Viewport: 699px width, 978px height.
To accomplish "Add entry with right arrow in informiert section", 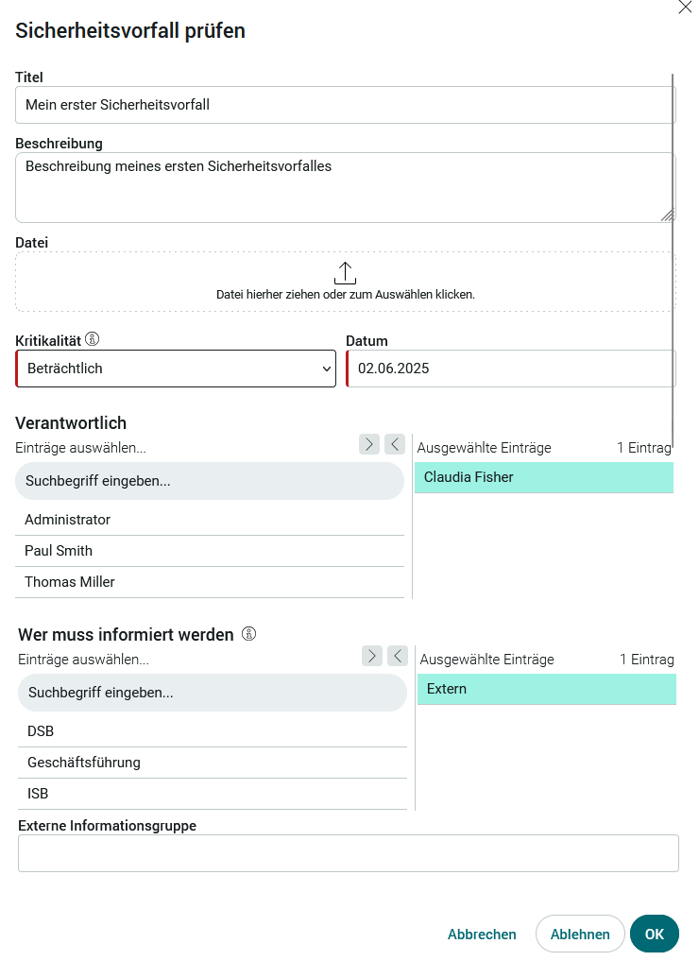I will (x=372, y=656).
